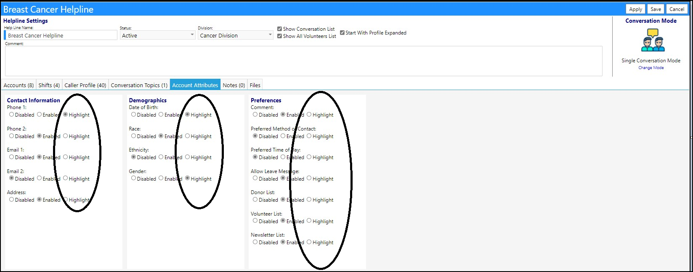Viewport: 693px width, 272px height.
Task: Set Phone 2 to Disabled
Action: pos(11,136)
